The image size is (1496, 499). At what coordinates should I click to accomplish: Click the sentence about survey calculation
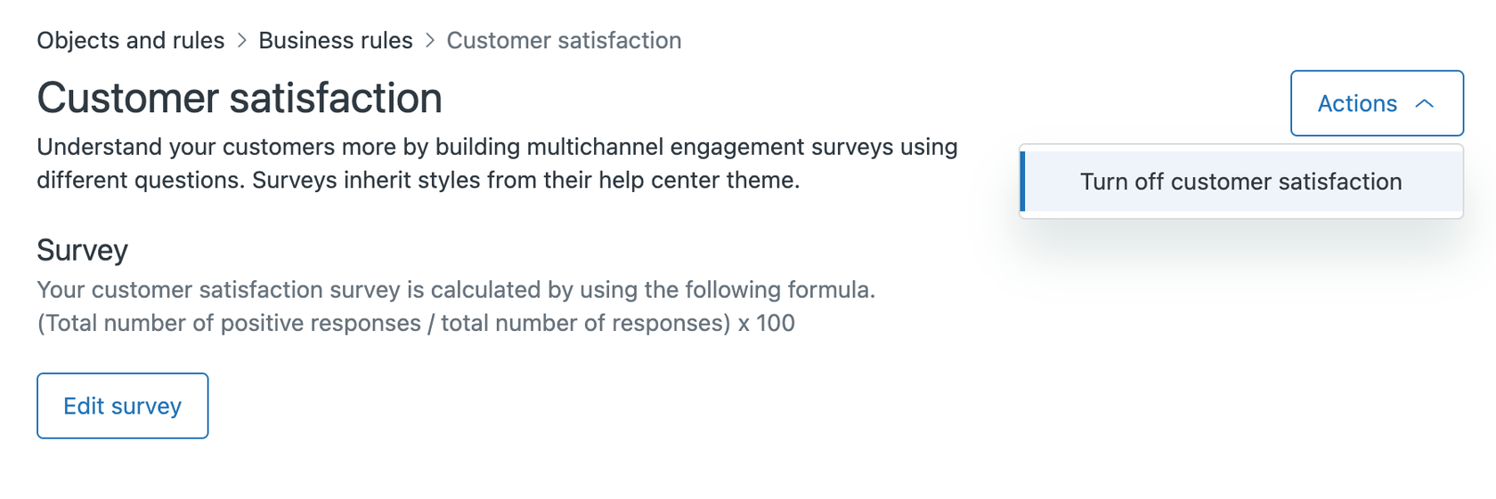tap(455, 290)
